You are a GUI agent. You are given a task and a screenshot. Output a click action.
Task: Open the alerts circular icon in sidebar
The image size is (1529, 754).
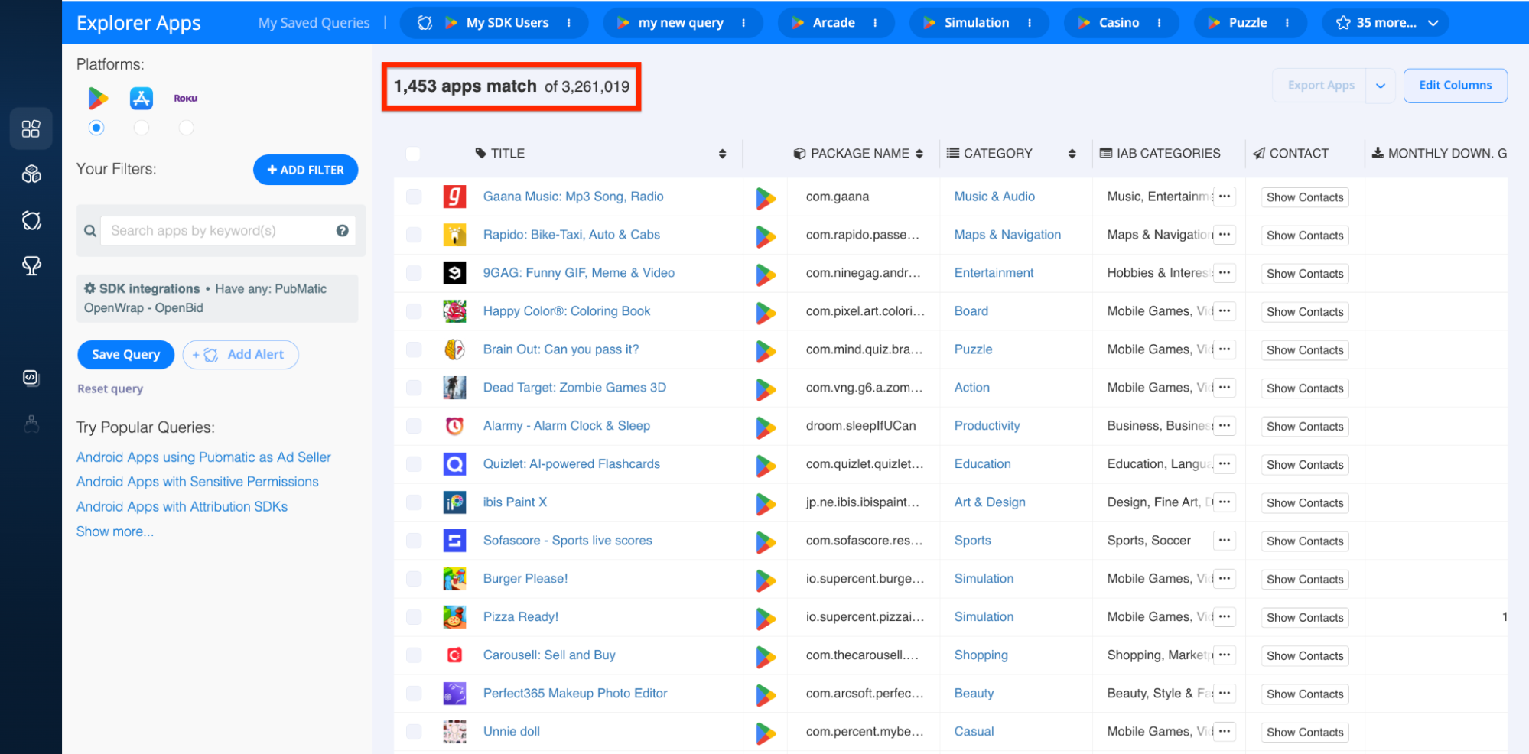[x=31, y=220]
